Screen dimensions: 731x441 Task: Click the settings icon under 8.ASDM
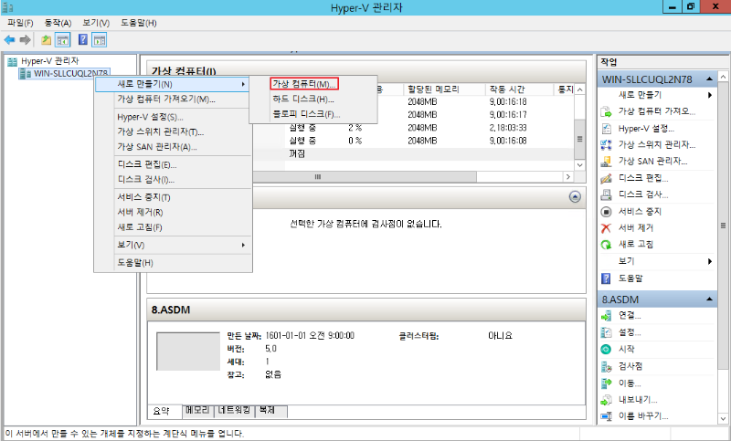[x=606, y=332]
